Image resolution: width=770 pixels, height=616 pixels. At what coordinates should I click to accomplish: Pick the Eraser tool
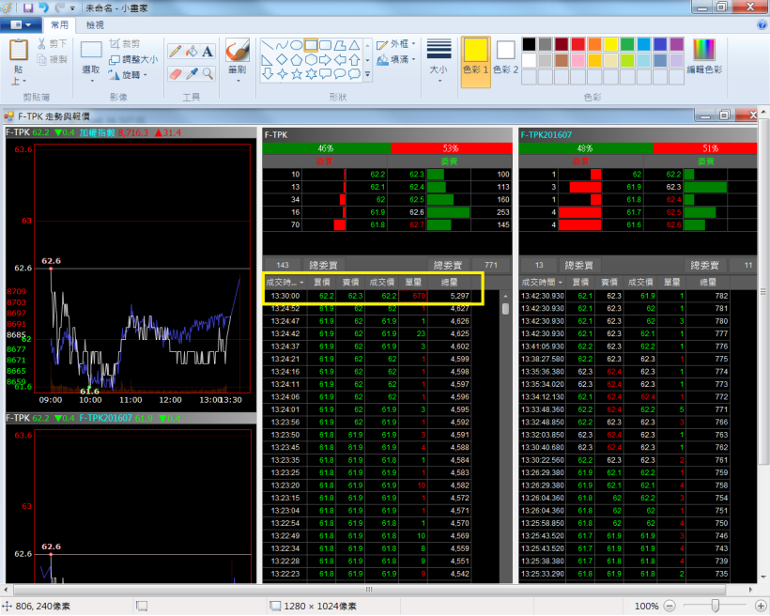pyautogui.click(x=175, y=72)
